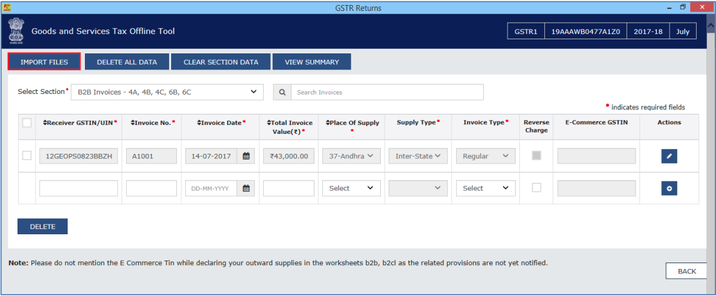
Task: Open the blank Supply Type dropdown in new row
Action: tap(418, 188)
